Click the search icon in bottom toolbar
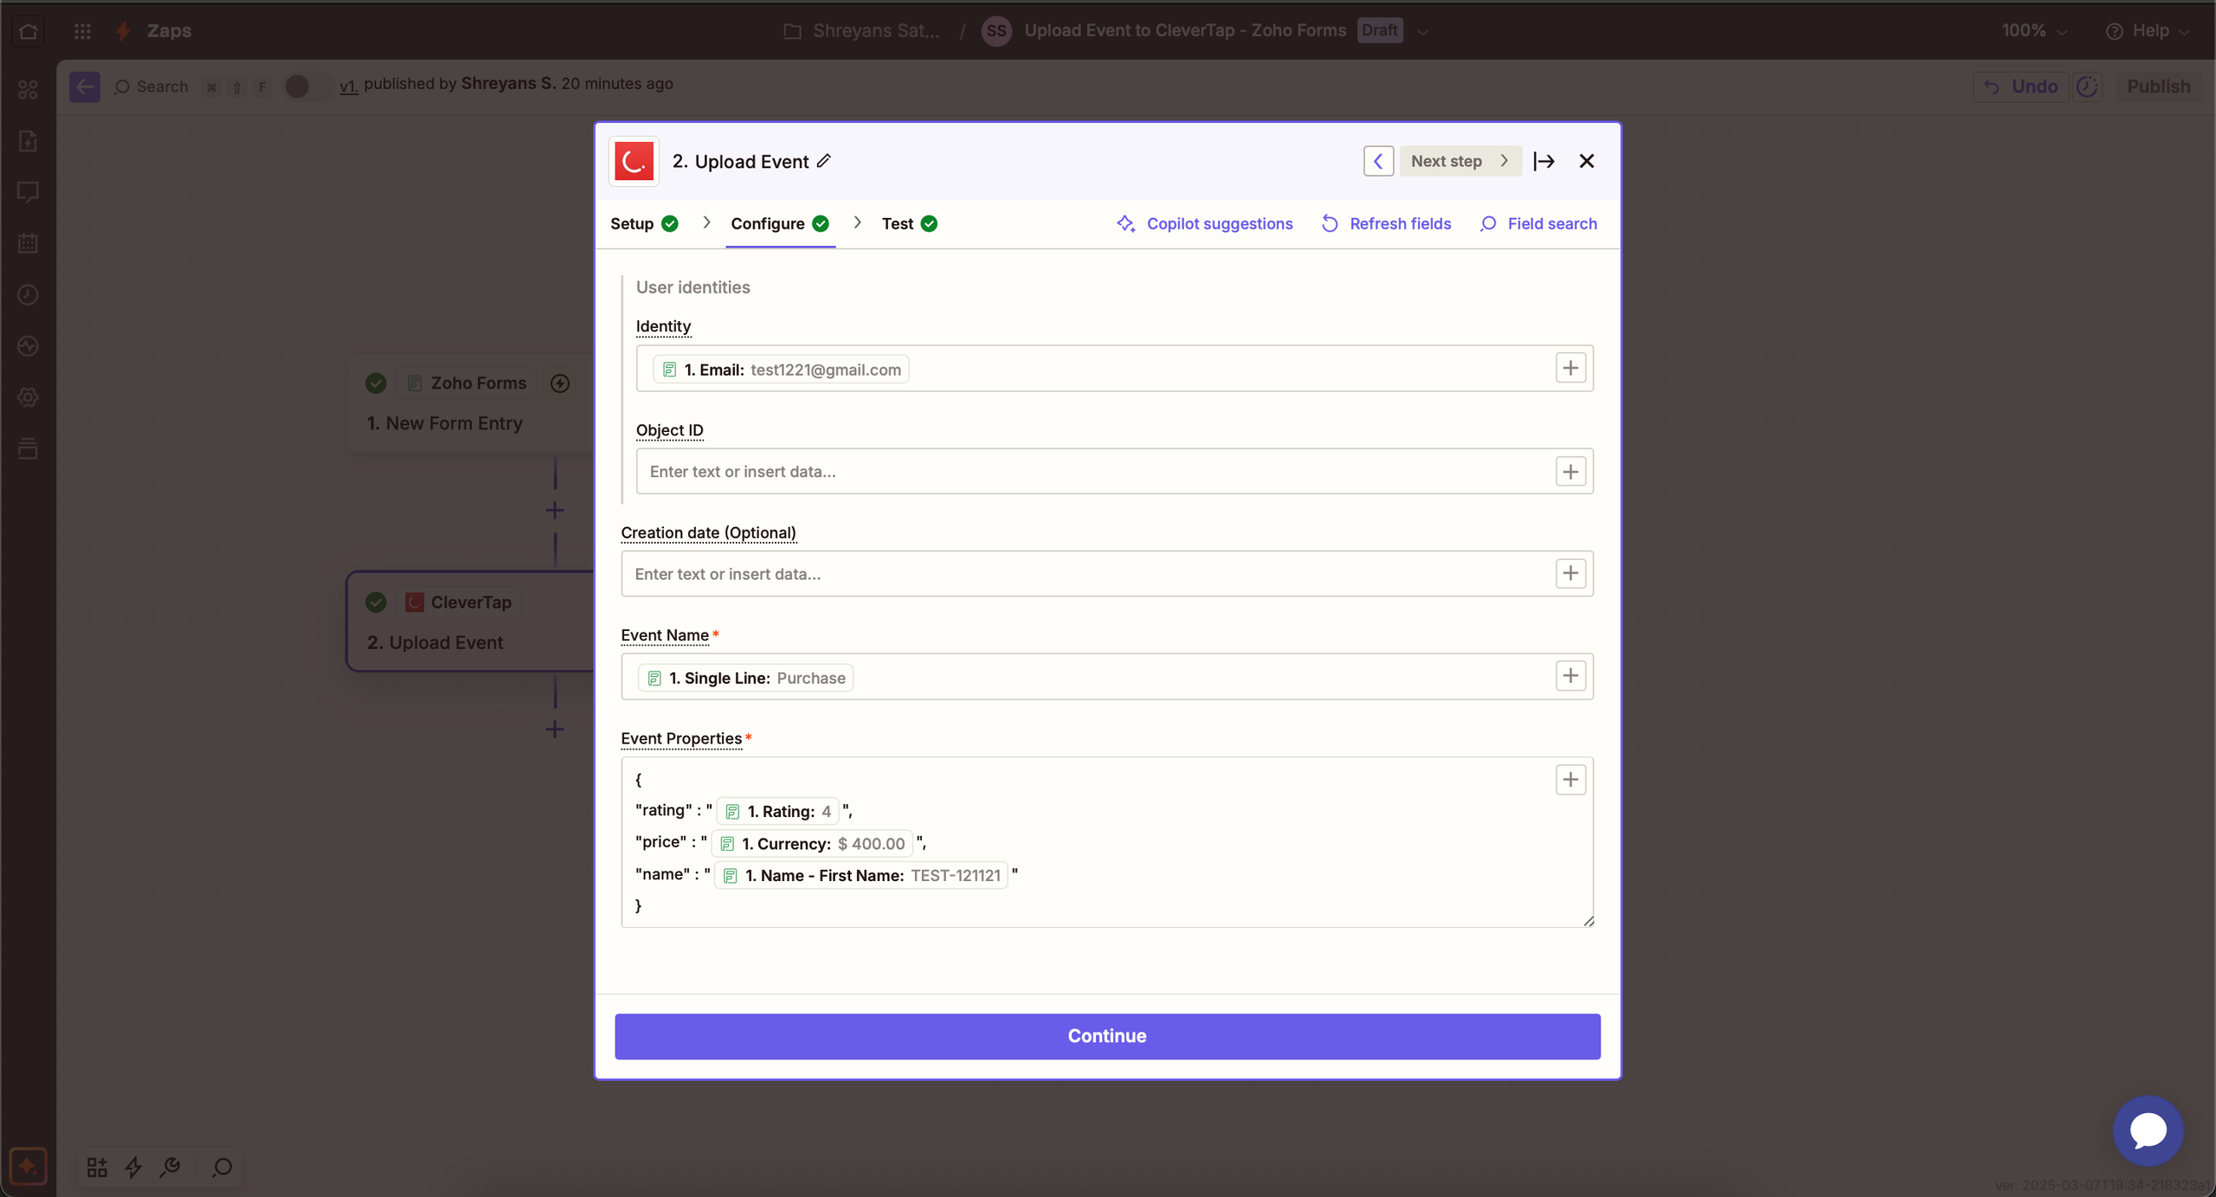The width and height of the screenshot is (2216, 1197). pos(222,1168)
